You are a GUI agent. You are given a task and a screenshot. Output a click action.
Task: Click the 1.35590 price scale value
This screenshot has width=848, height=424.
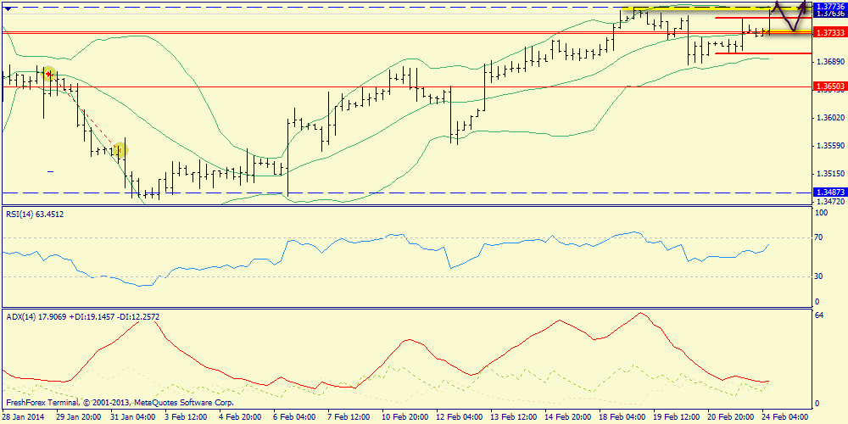click(x=830, y=146)
